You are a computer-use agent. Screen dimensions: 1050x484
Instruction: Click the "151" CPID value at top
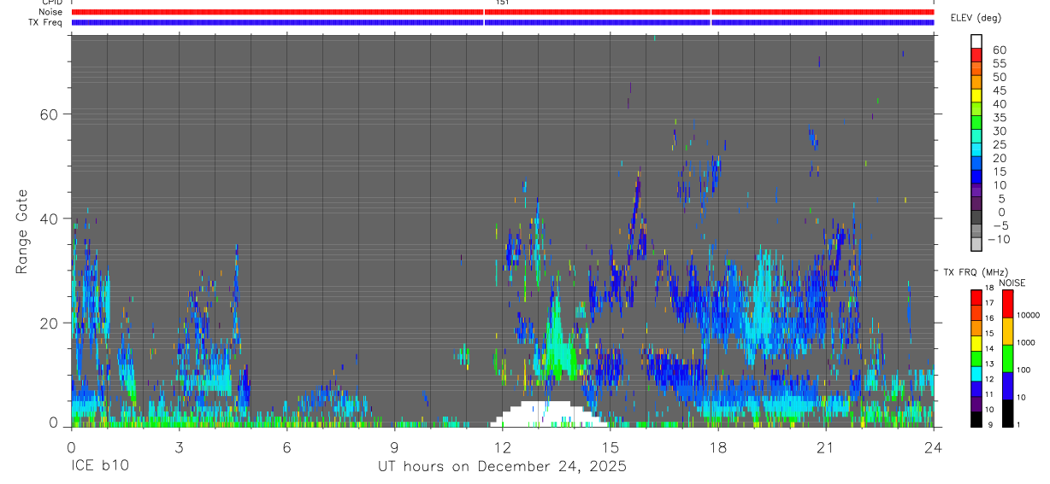pyautogui.click(x=503, y=3)
